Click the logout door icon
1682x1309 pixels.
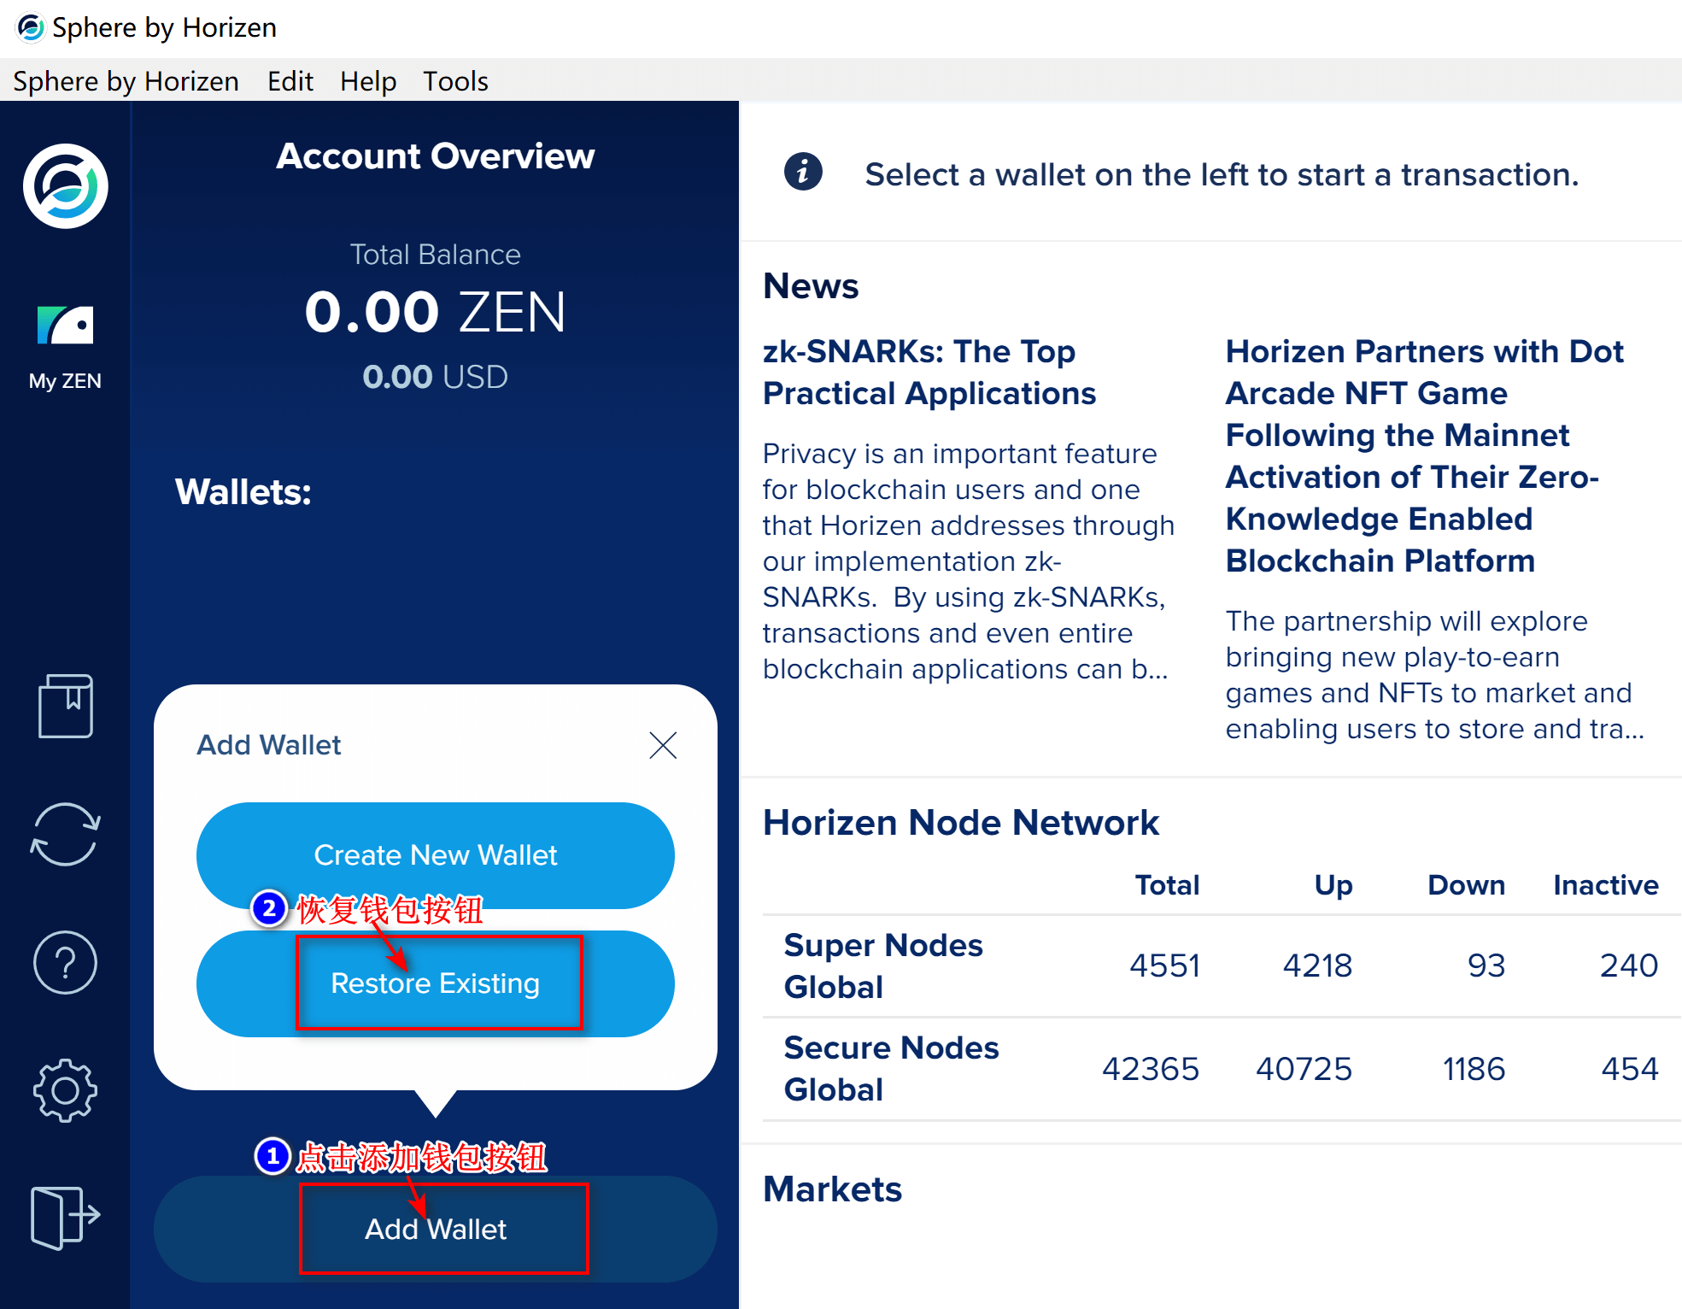66,1218
